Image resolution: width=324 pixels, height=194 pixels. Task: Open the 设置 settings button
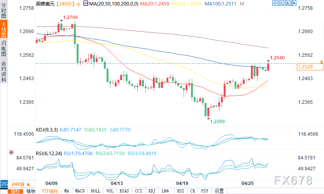coord(219,191)
